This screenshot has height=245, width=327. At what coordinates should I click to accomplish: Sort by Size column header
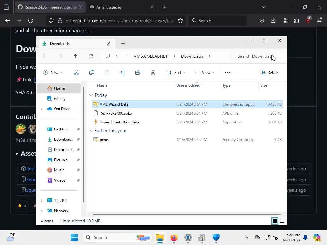[271, 85]
